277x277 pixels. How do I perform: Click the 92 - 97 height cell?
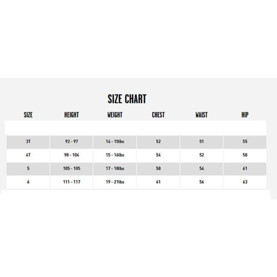pyautogui.click(x=72, y=142)
